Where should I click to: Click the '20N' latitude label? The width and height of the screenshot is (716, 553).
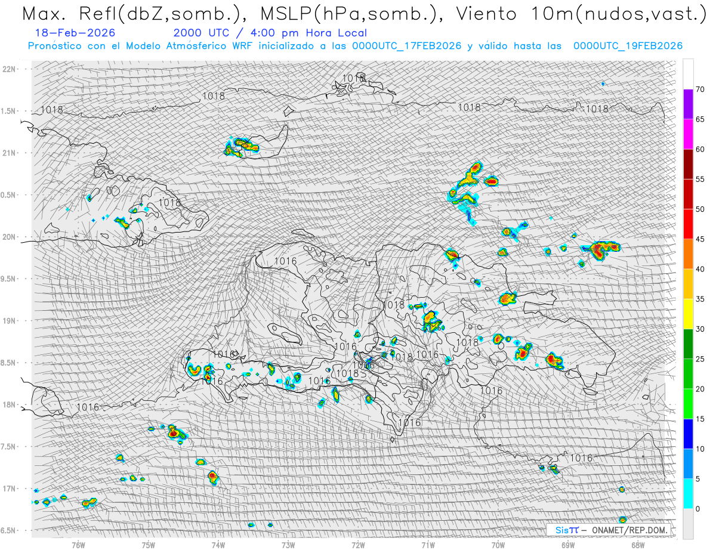pos(10,237)
